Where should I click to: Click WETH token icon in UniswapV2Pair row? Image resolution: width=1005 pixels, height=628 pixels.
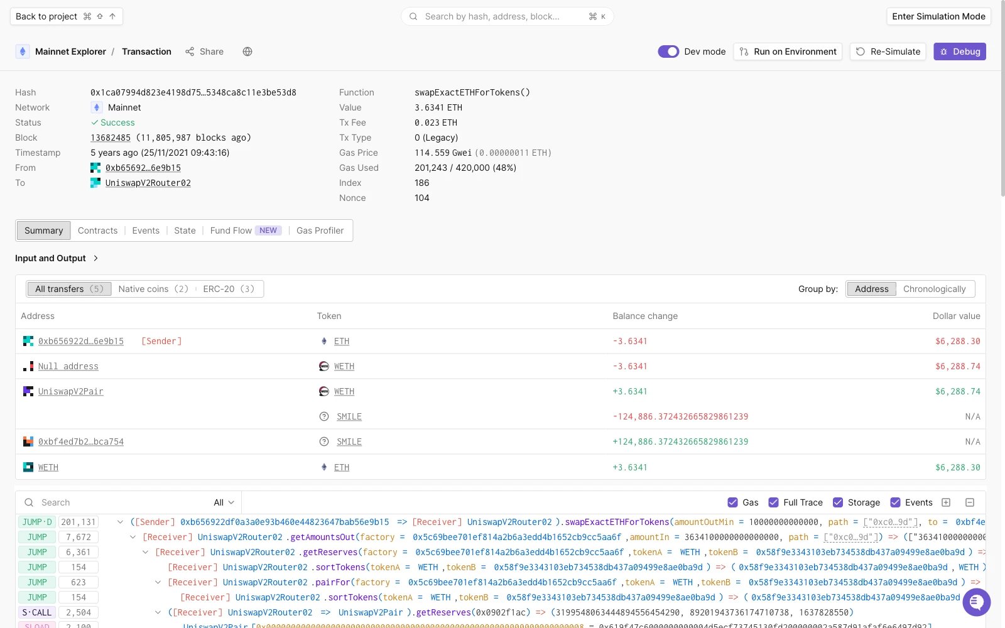(324, 391)
